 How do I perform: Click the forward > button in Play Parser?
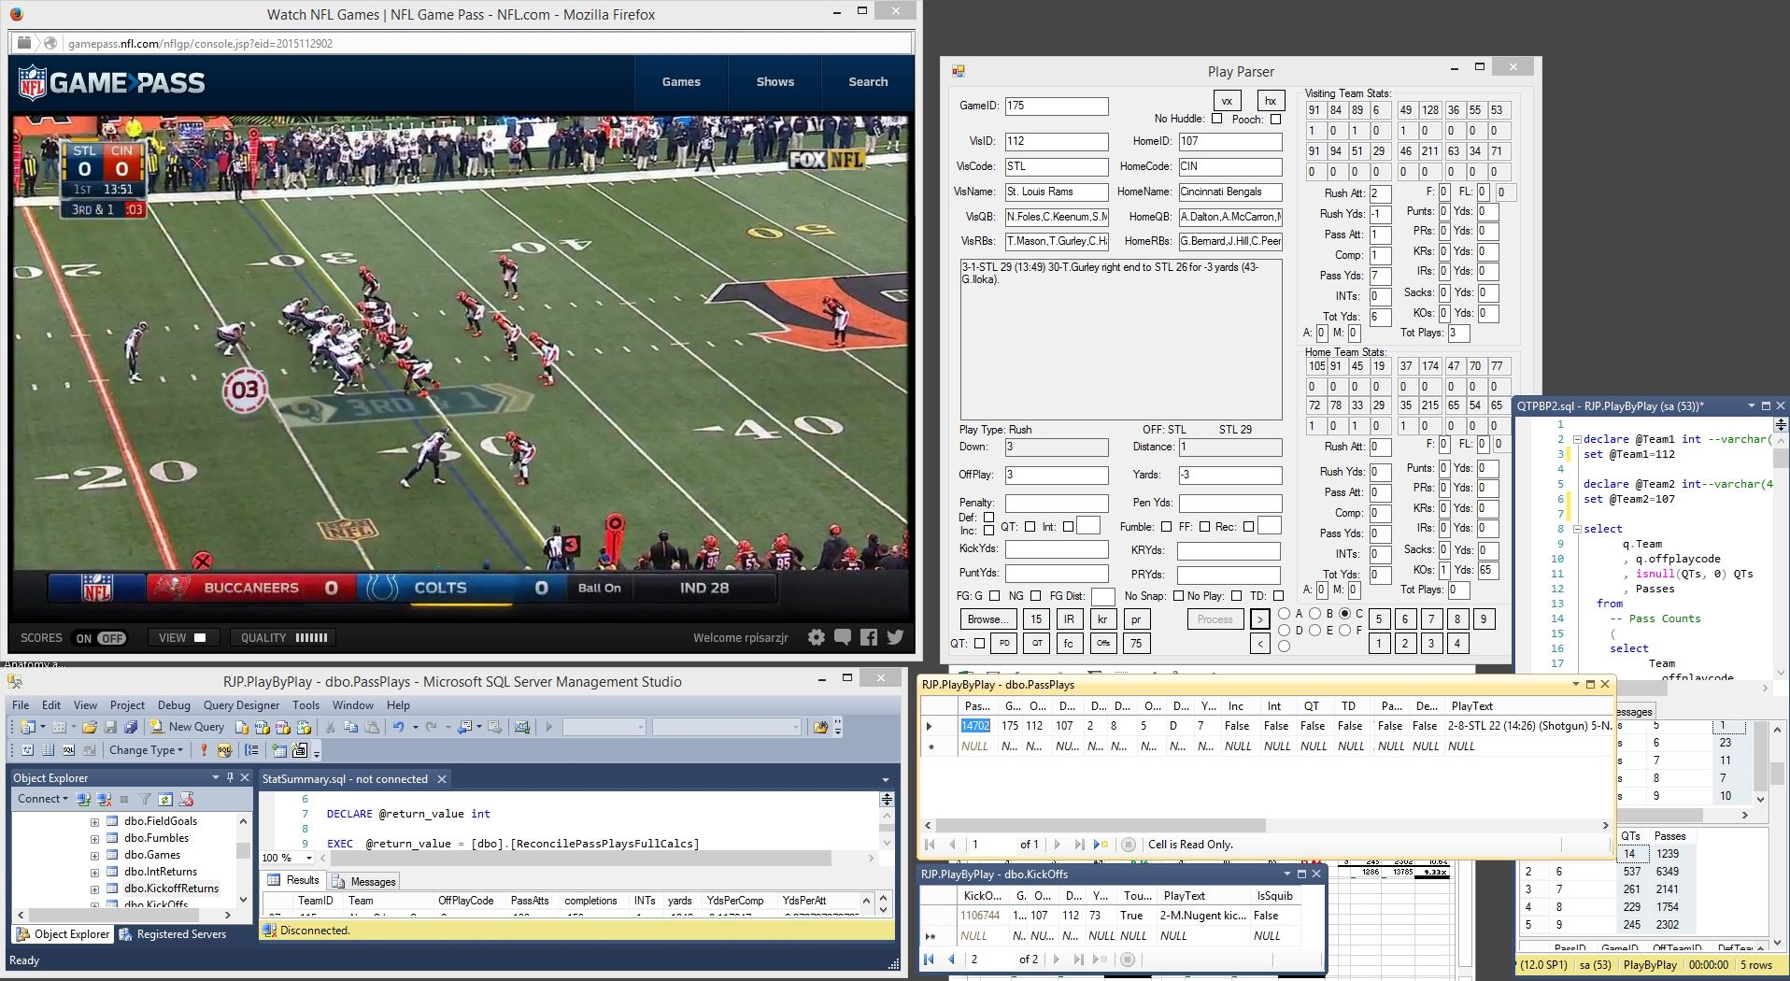(x=1259, y=619)
